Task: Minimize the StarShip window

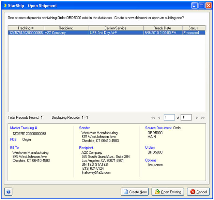Action: 194,5
